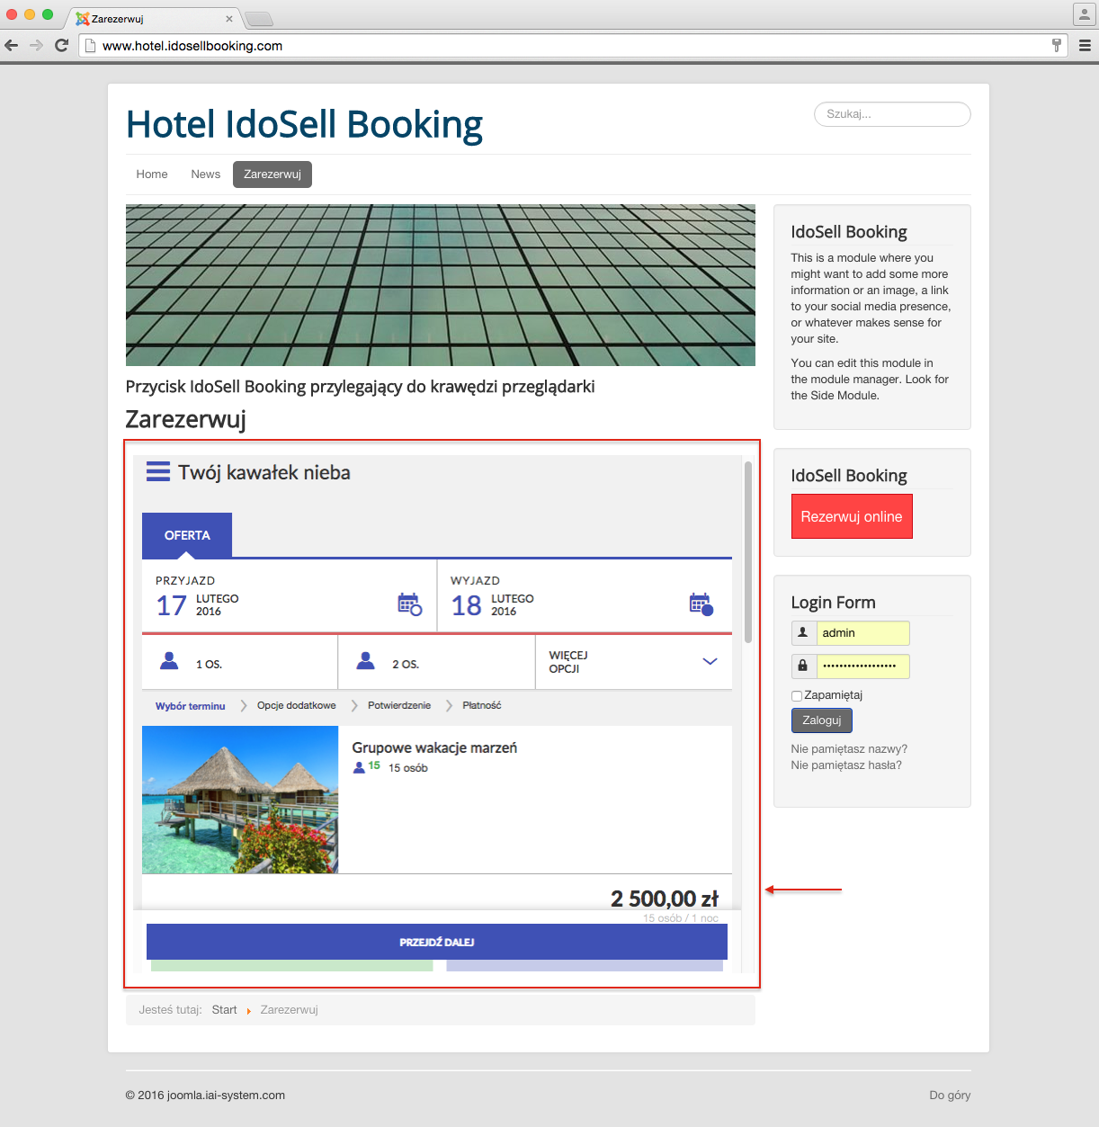
Task: Click the Zarezerwuj browser tab
Action: pos(154,19)
